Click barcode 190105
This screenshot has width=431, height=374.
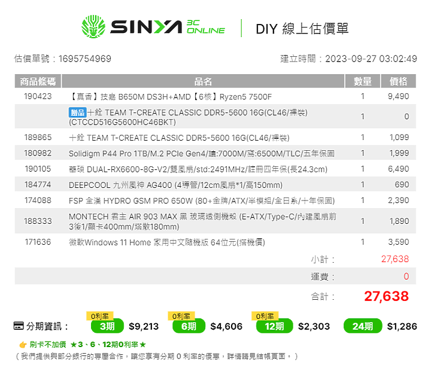click(x=38, y=169)
